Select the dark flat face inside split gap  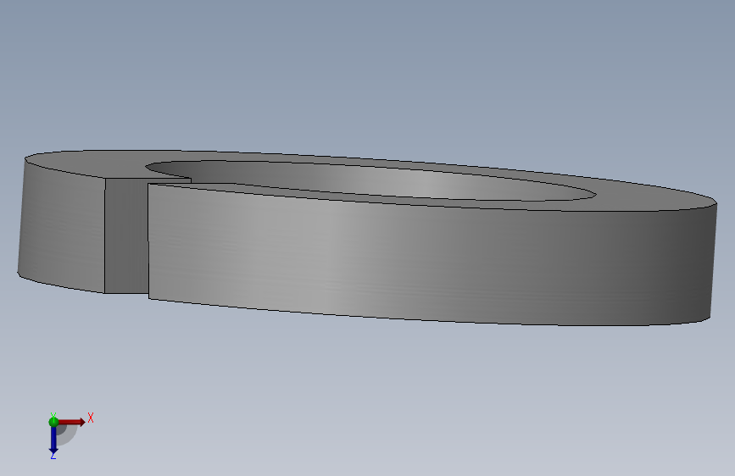click(126, 236)
